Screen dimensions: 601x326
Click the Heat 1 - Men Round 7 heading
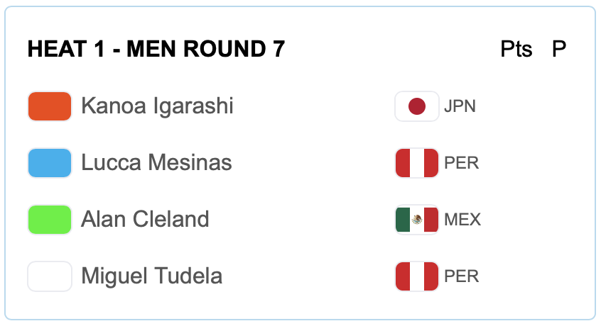(156, 50)
